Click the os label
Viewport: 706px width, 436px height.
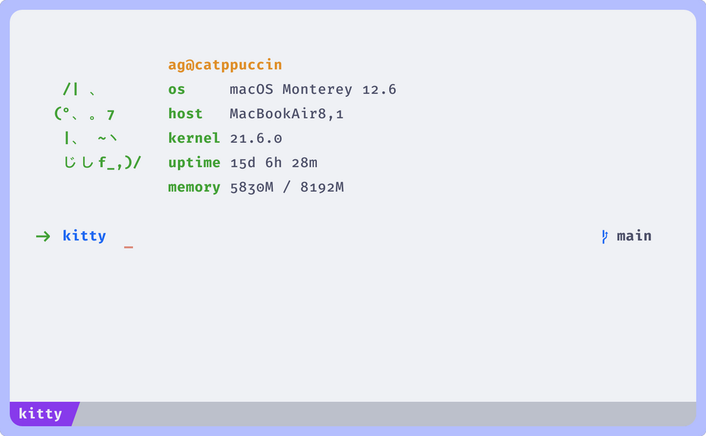[x=176, y=90]
